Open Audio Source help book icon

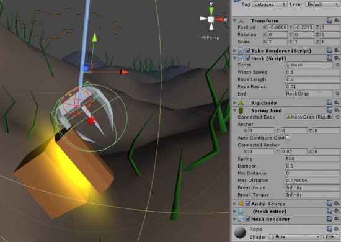329,204
